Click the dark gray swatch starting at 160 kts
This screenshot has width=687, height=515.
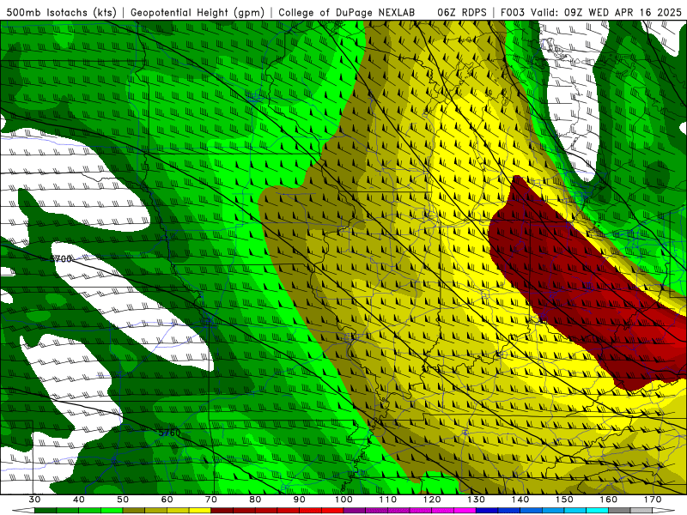pos(619,511)
